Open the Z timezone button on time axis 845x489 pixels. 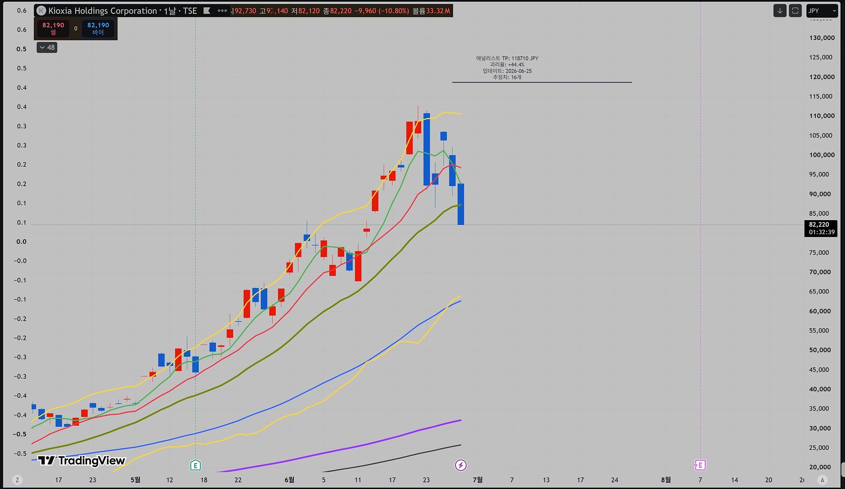17,480
